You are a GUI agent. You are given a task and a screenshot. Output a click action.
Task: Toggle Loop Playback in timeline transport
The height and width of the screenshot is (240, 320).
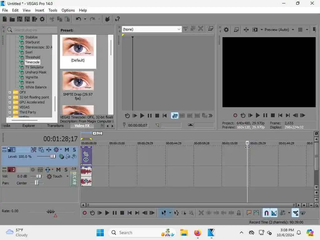coord(92,213)
